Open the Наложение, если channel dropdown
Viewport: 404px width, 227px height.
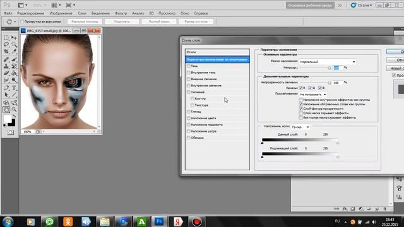tap(300, 127)
